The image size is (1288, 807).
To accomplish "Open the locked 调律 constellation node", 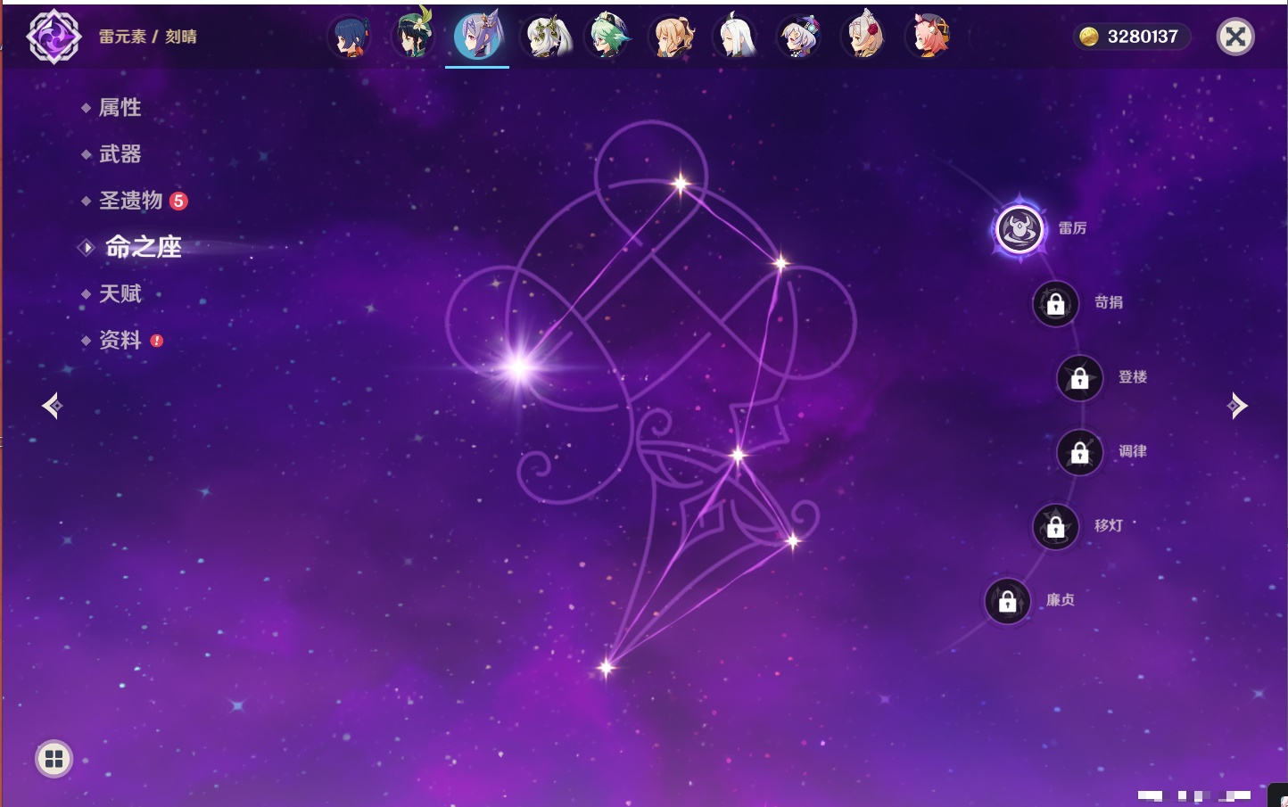I will point(1079,453).
